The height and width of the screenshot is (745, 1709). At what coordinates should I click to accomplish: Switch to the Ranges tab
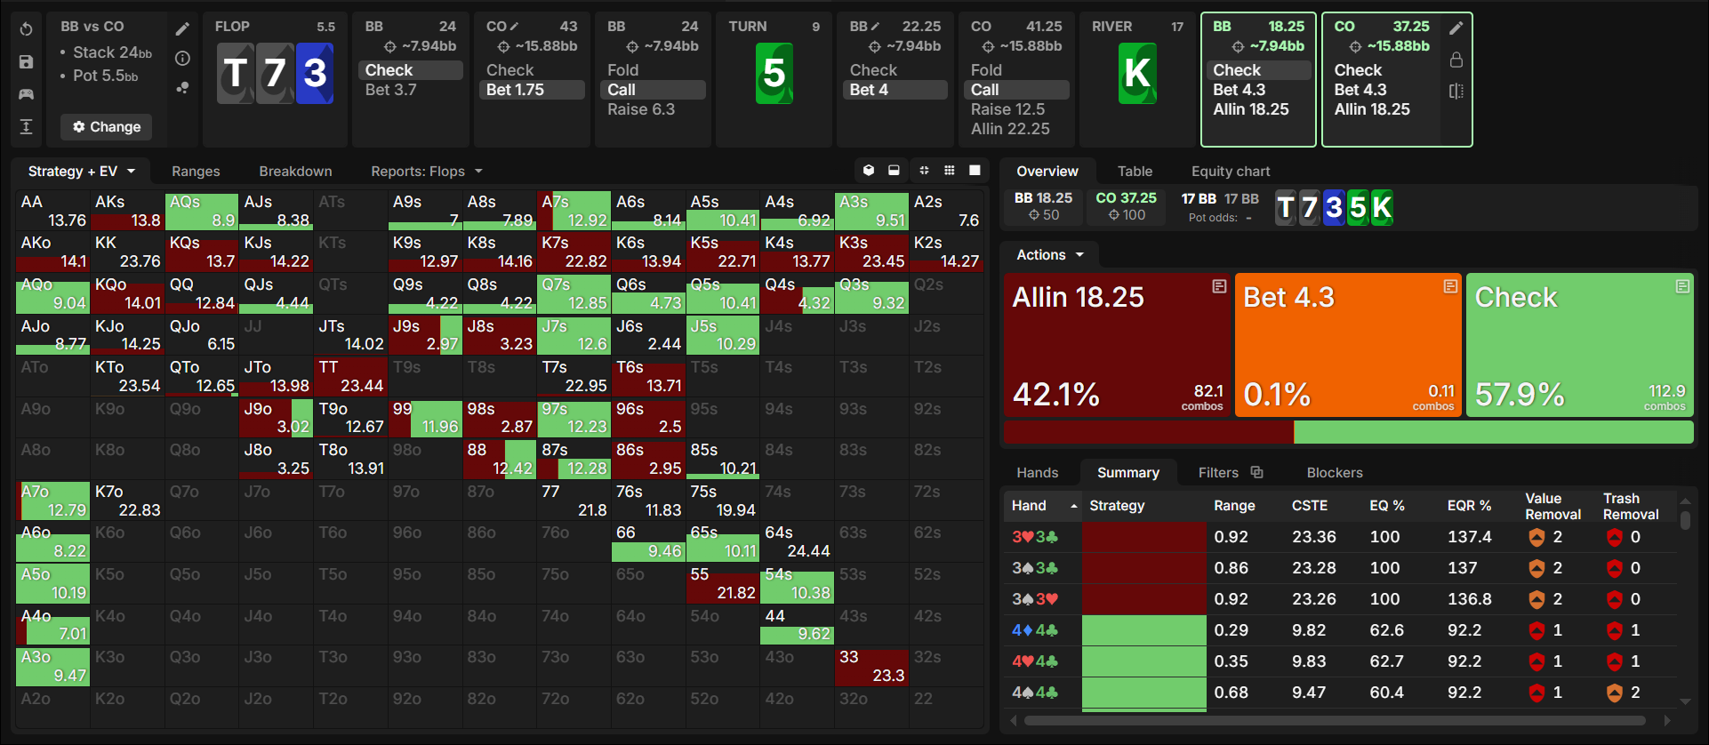[196, 171]
